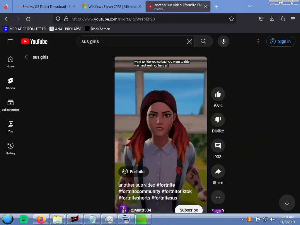Start voice search with the microphone

point(224,41)
